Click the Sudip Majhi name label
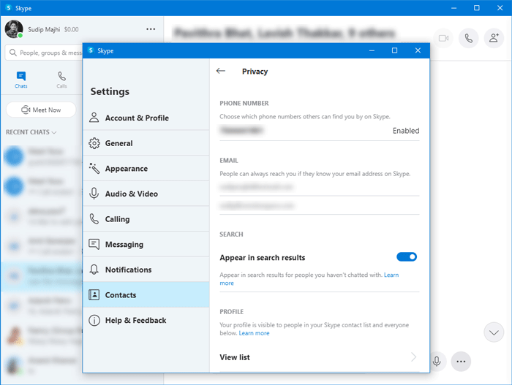The height and width of the screenshot is (385, 512). [x=44, y=29]
